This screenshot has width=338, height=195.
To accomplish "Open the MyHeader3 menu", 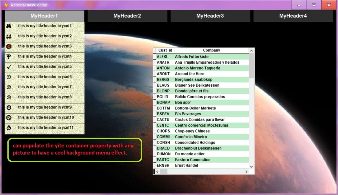I will click(x=210, y=16).
